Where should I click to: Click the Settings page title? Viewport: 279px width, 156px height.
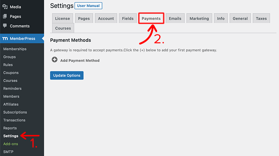point(62,6)
